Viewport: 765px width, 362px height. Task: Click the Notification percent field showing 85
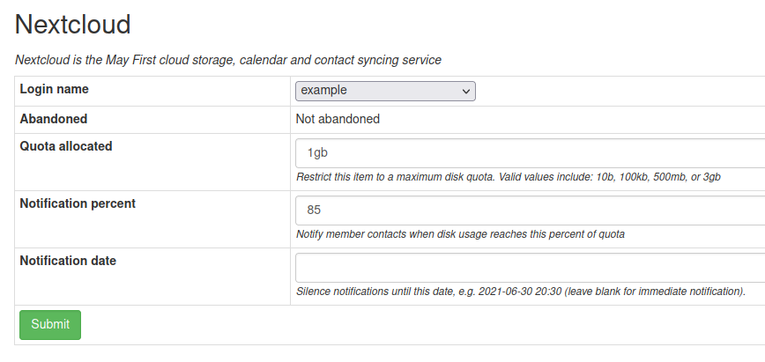[531, 211]
